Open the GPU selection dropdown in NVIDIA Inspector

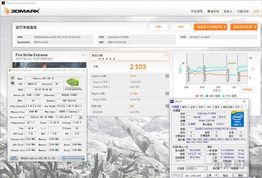click(40, 158)
